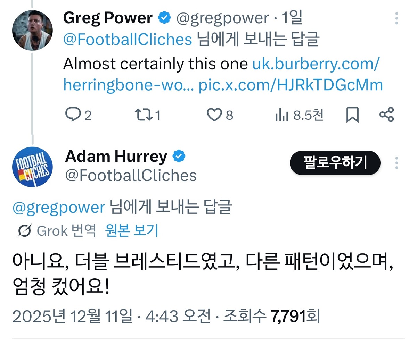Show original text via 원본 보기

(132, 230)
